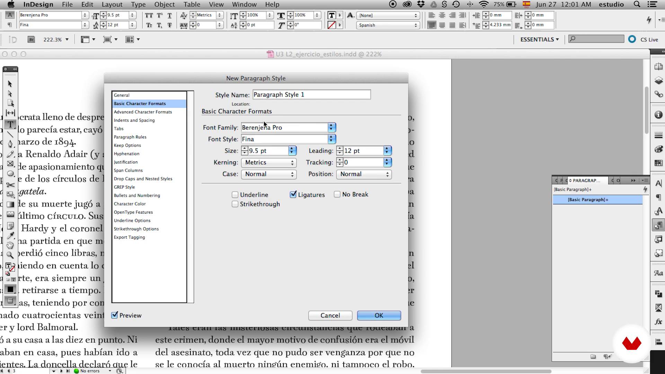Image resolution: width=665 pixels, height=374 pixels.
Task: Select the Eyedropper tool
Action: (x=10, y=235)
